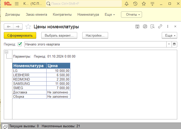
Task: Open the Отчеты dropdown menu
Action: coord(131,14)
